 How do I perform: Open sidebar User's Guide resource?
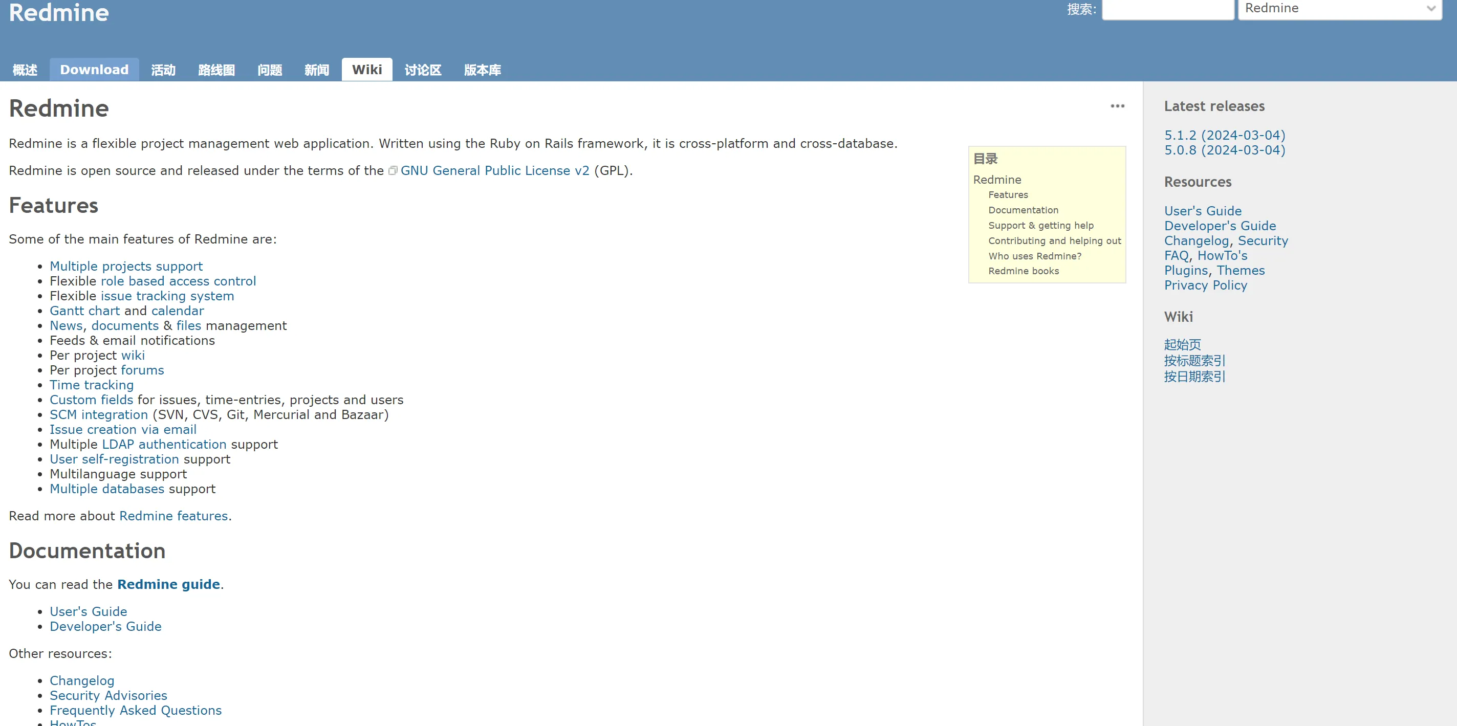pyautogui.click(x=1203, y=211)
